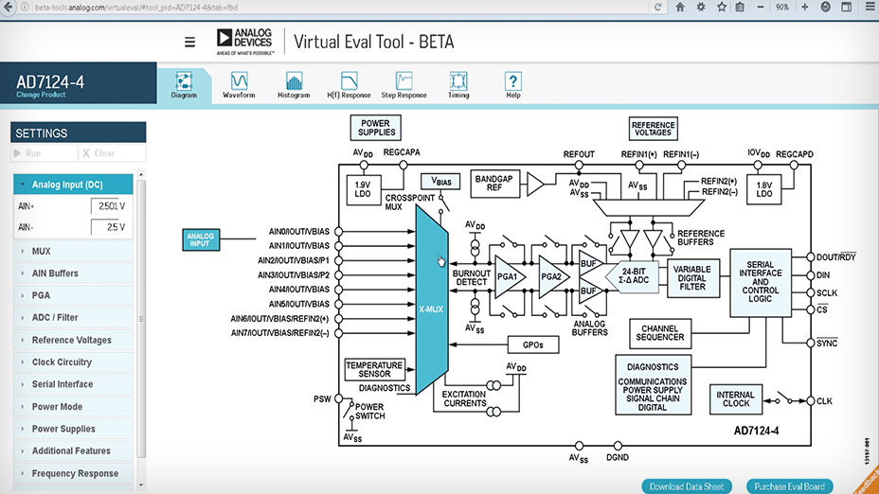Click the VBIAS block

coord(440,182)
